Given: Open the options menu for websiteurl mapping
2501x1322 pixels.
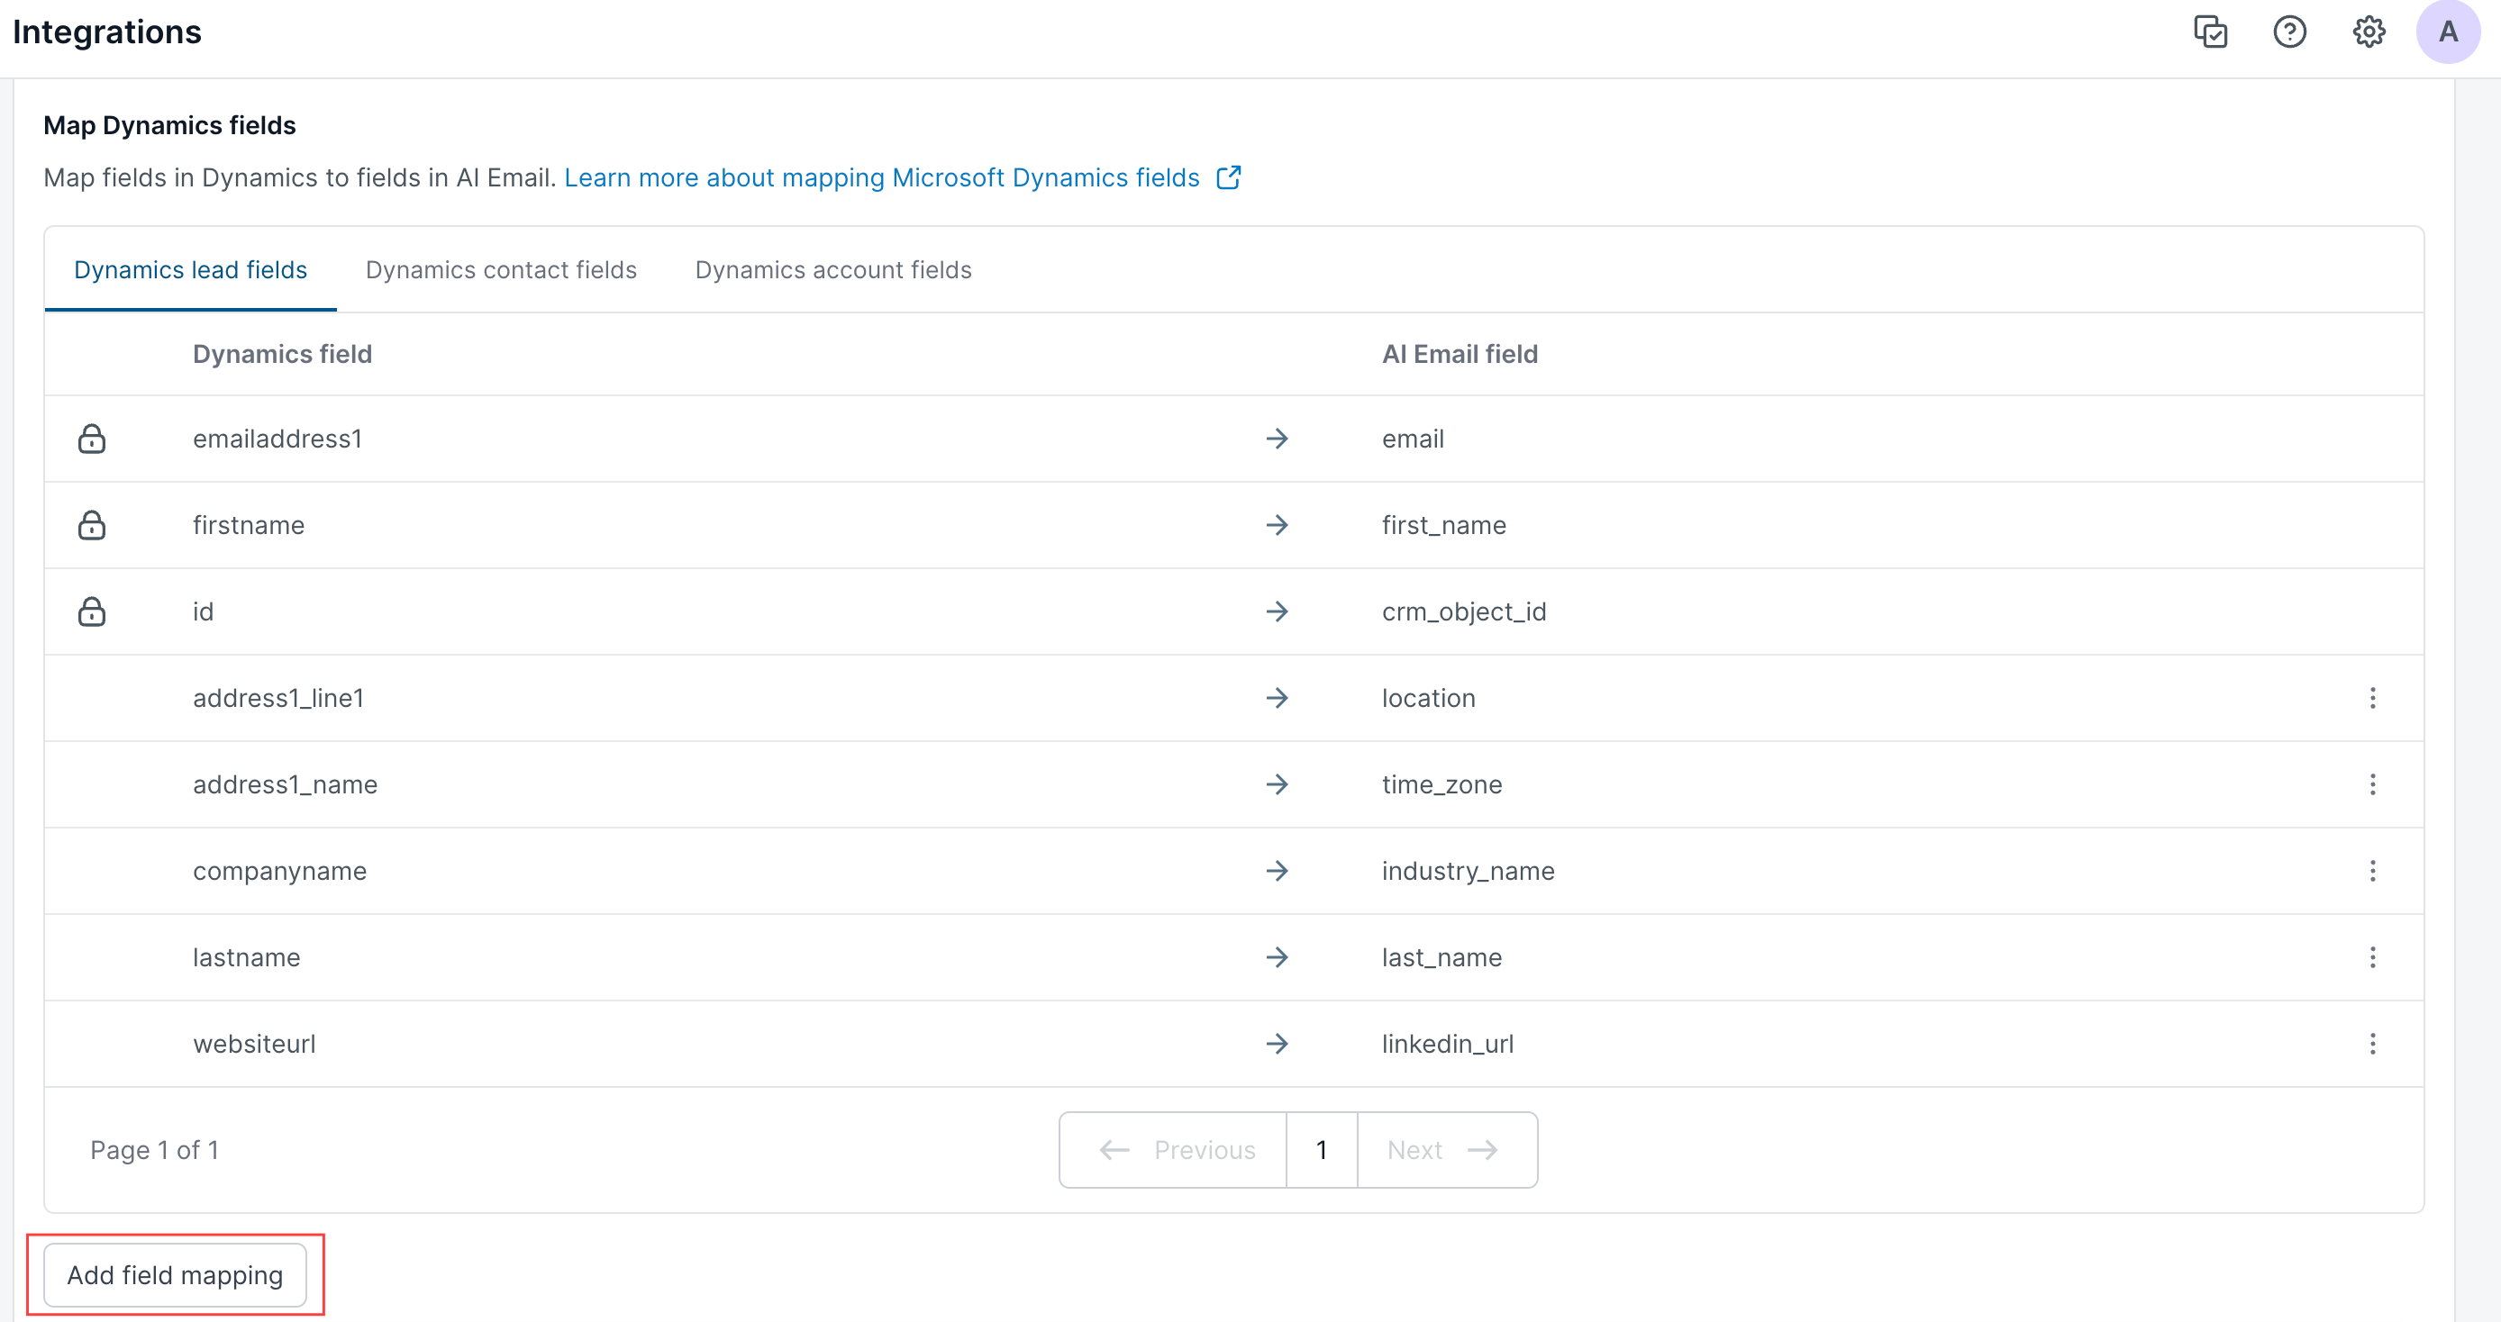Looking at the screenshot, I should pyautogui.click(x=2373, y=1044).
